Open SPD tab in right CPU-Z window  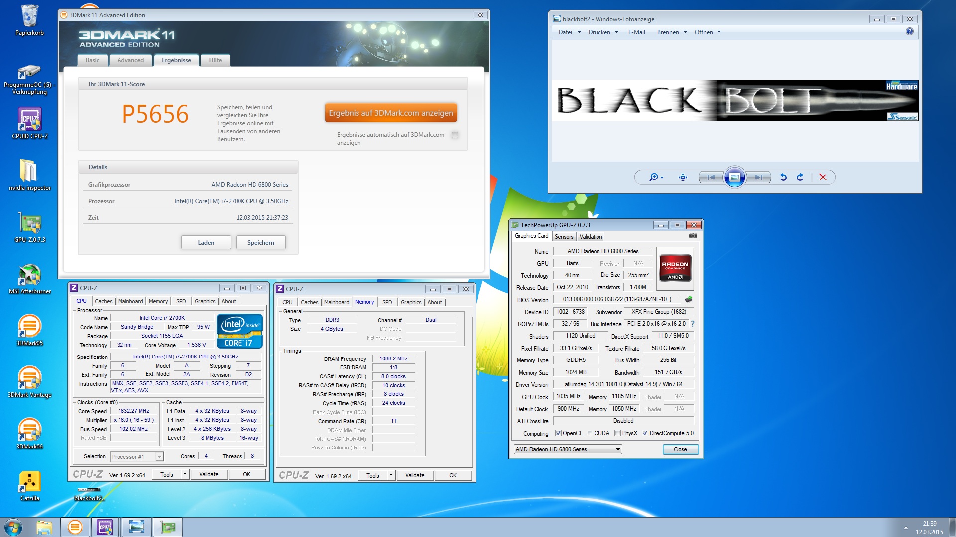(387, 302)
